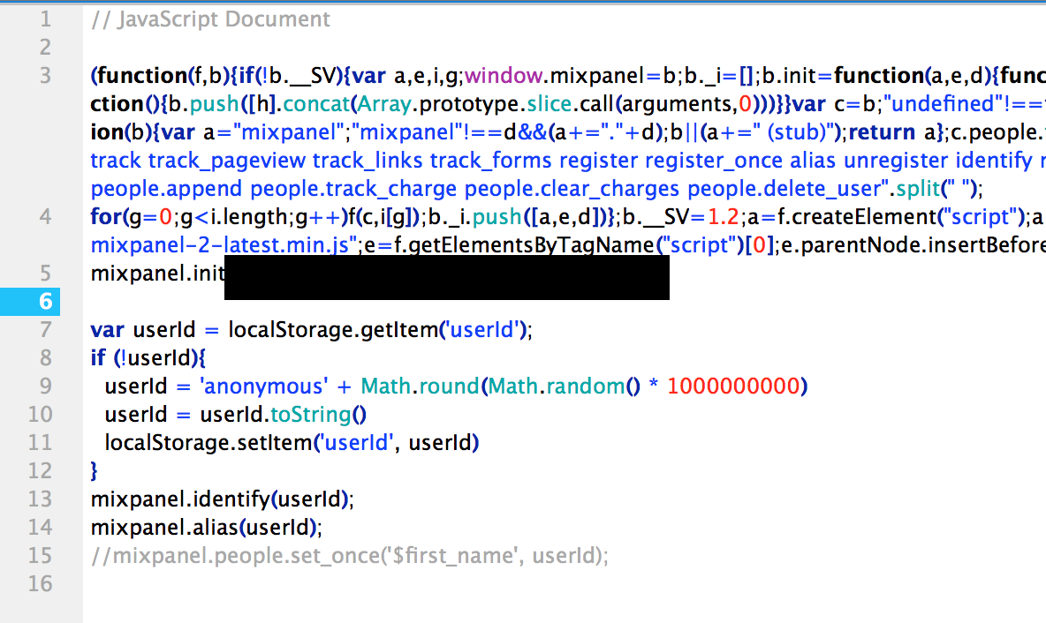Click the closing brace on line 12
The image size is (1046, 623).
94,471
